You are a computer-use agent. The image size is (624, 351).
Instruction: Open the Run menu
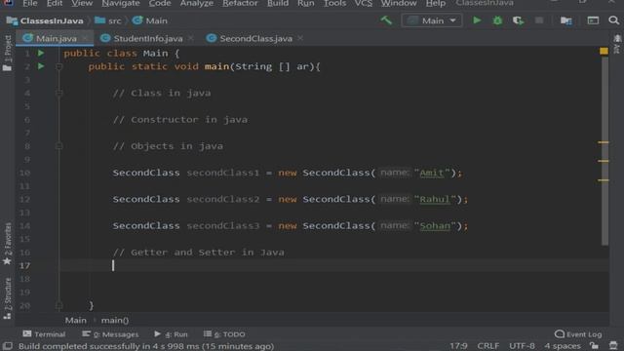(x=305, y=3)
